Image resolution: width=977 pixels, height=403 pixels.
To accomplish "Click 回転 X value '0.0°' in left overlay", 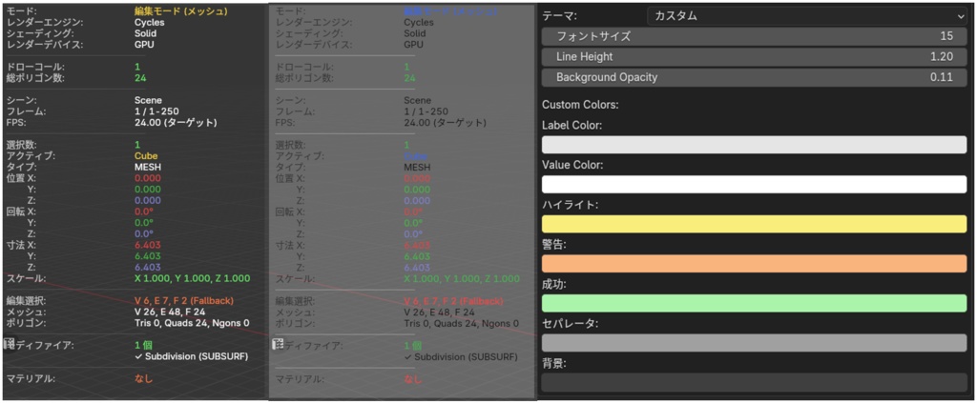I will point(143,212).
